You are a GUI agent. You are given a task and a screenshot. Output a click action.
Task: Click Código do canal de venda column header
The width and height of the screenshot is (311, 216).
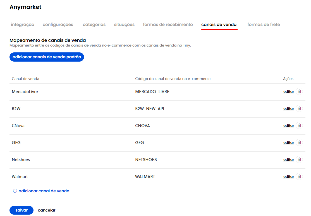coord(173,79)
